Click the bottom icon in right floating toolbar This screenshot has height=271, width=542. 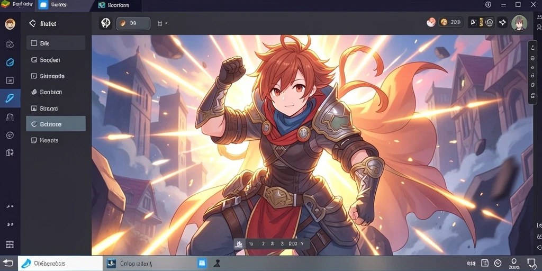tap(532, 96)
